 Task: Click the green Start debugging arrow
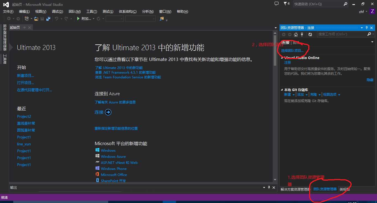click(x=78, y=19)
